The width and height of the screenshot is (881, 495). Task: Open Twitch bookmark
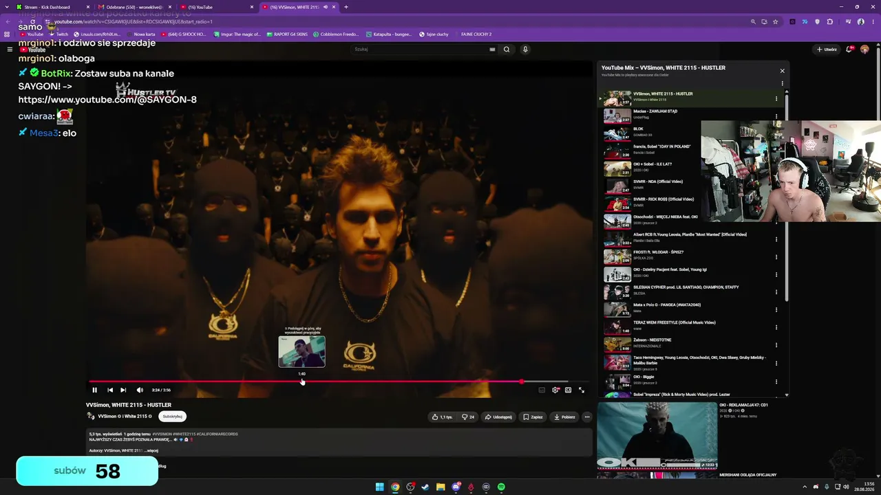point(59,34)
